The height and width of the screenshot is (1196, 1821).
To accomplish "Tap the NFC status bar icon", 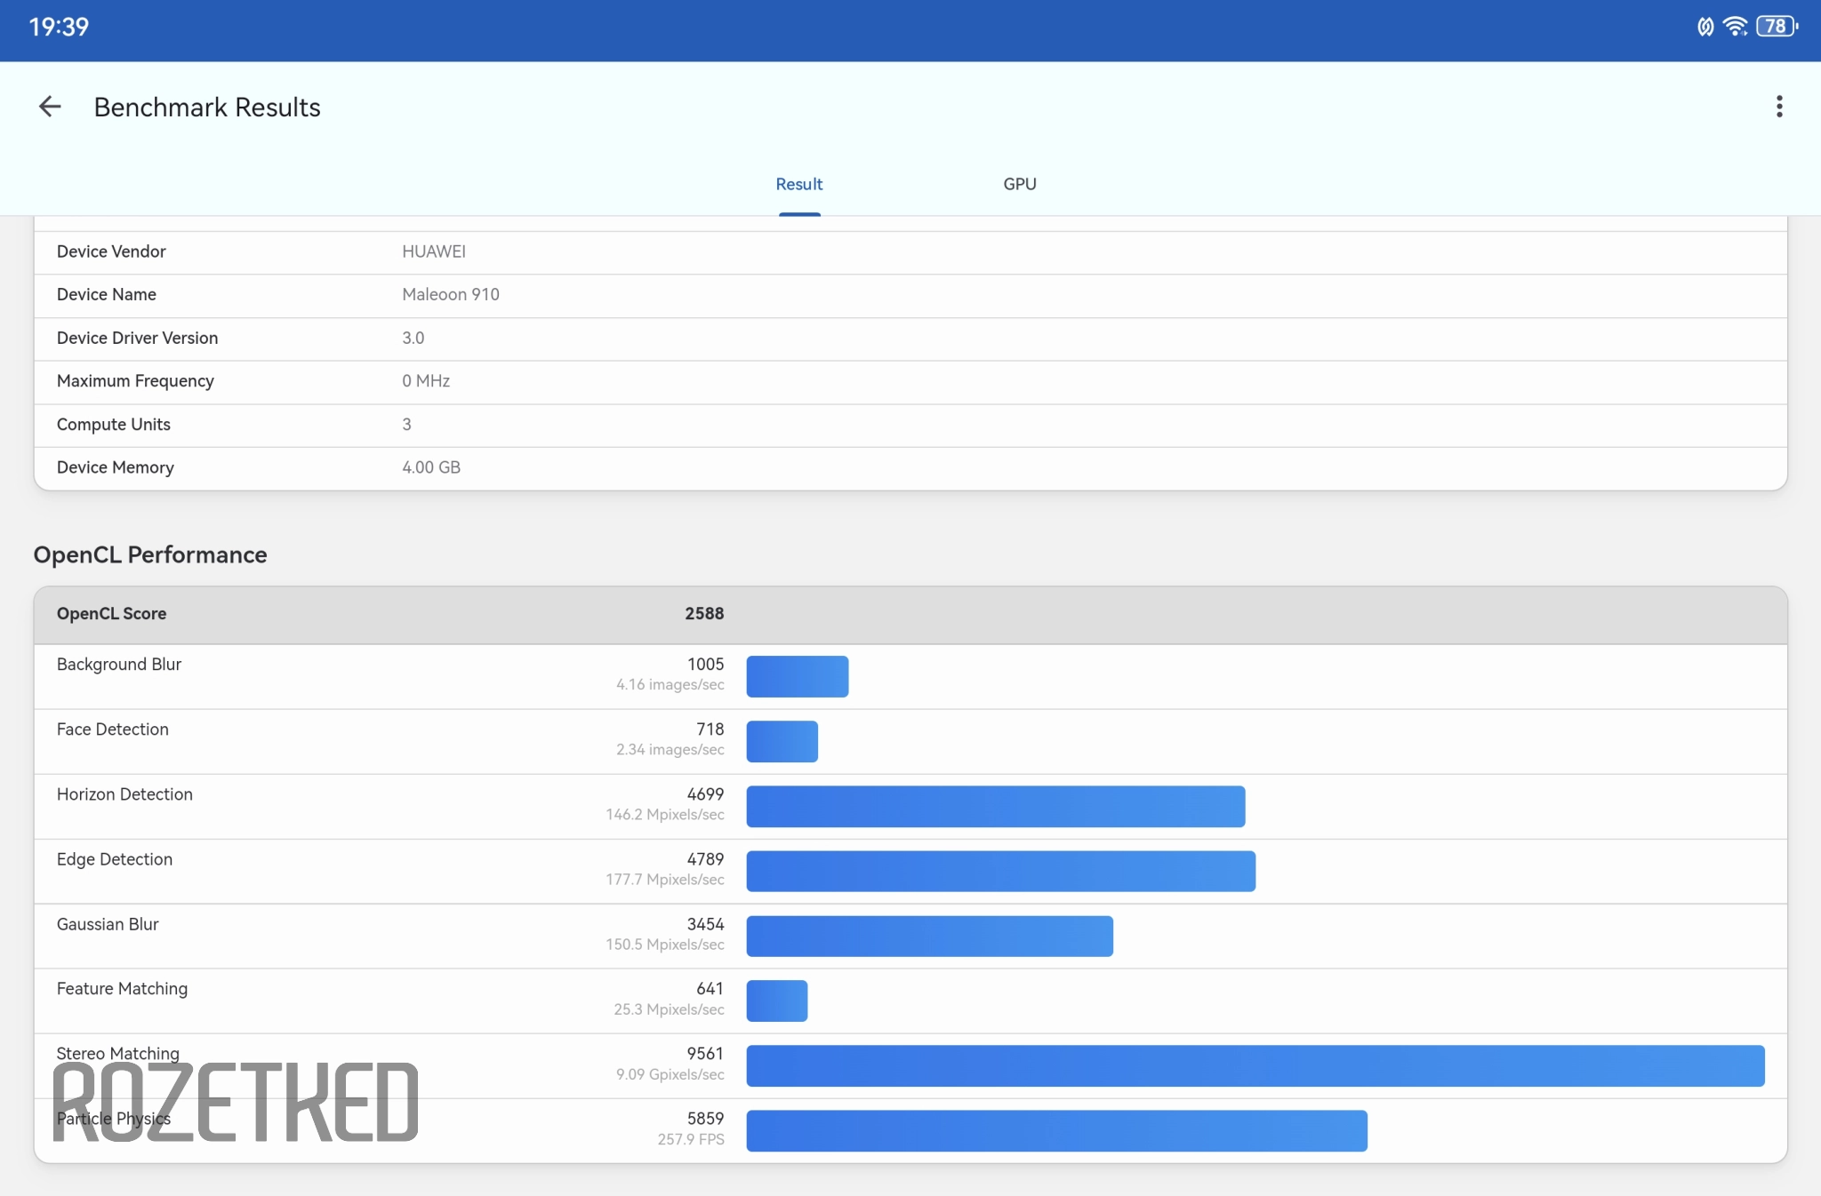I will point(1705,27).
